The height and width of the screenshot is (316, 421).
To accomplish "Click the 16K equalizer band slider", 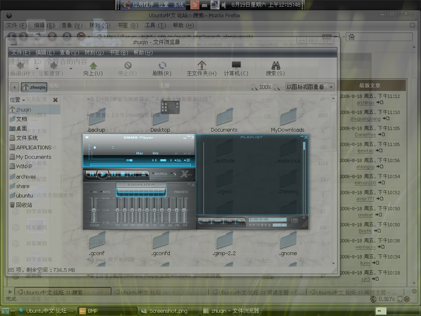I will (x=184, y=210).
